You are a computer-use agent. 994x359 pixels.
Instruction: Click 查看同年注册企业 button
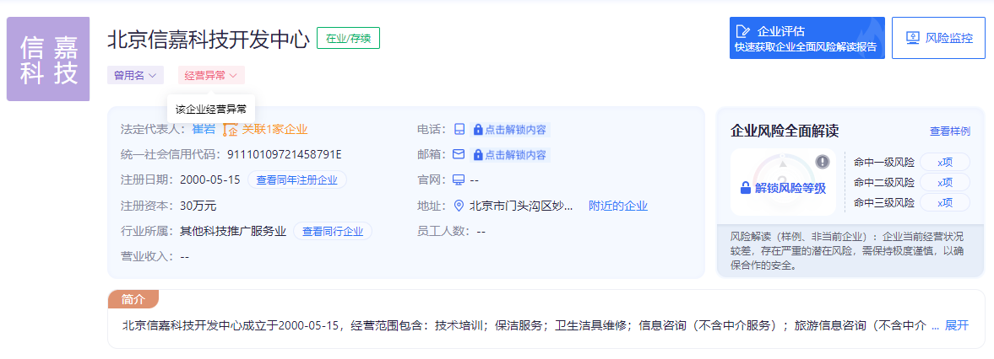point(296,179)
